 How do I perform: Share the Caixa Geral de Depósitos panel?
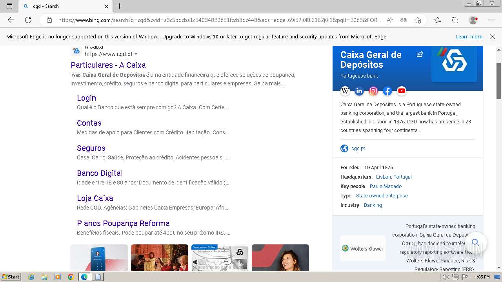click(x=420, y=54)
